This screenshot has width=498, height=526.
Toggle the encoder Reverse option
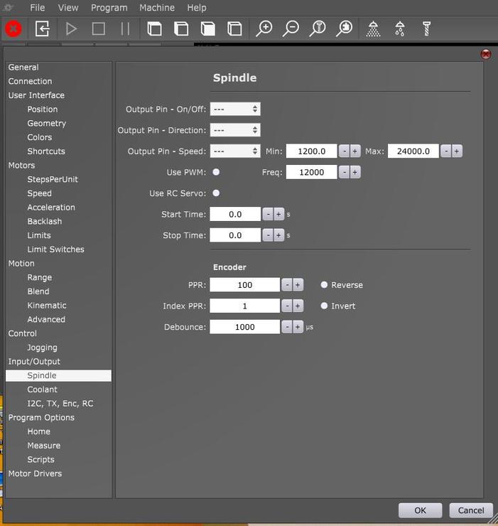click(325, 285)
